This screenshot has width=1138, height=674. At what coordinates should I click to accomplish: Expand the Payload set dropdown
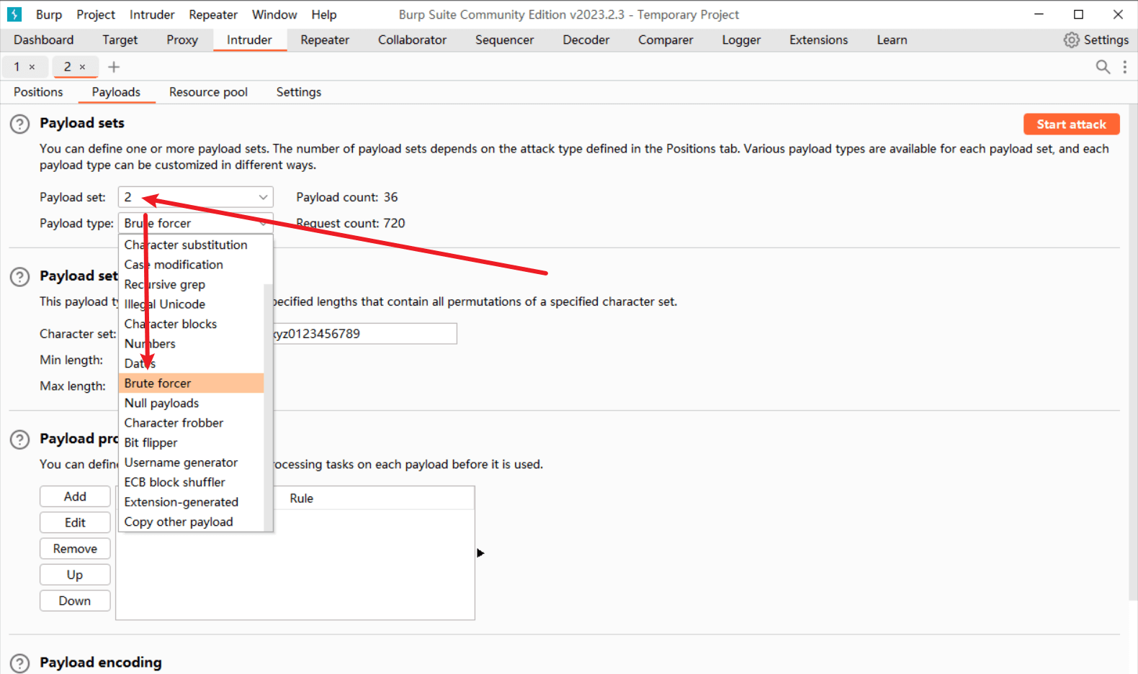pyautogui.click(x=263, y=197)
